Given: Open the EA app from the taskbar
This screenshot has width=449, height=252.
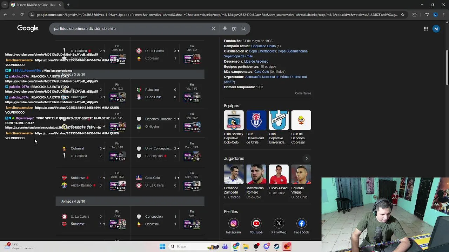Looking at the screenshot, I should pos(287,246).
